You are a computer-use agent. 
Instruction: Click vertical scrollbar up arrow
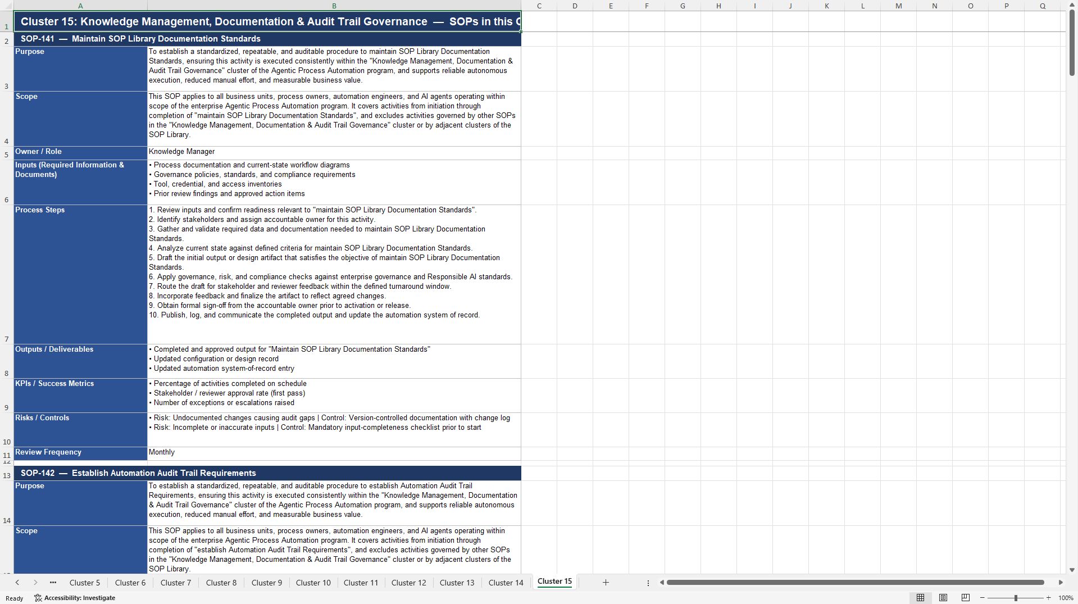pyautogui.click(x=1072, y=5)
